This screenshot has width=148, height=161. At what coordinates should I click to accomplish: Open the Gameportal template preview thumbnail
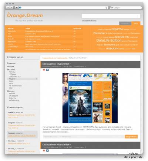tap(90, 98)
